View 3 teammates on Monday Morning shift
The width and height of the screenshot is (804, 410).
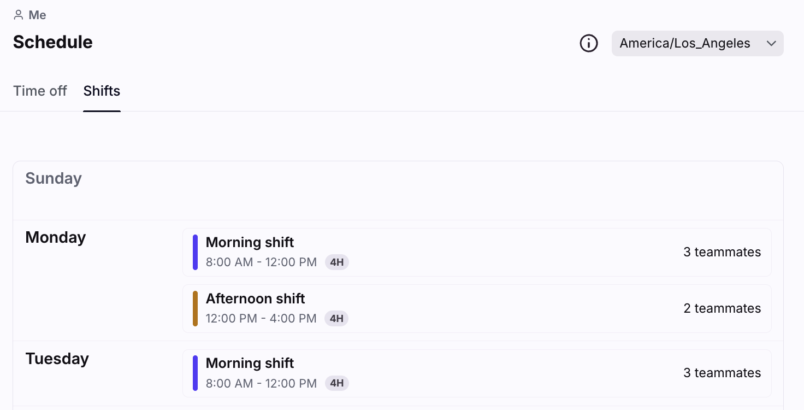coord(722,252)
